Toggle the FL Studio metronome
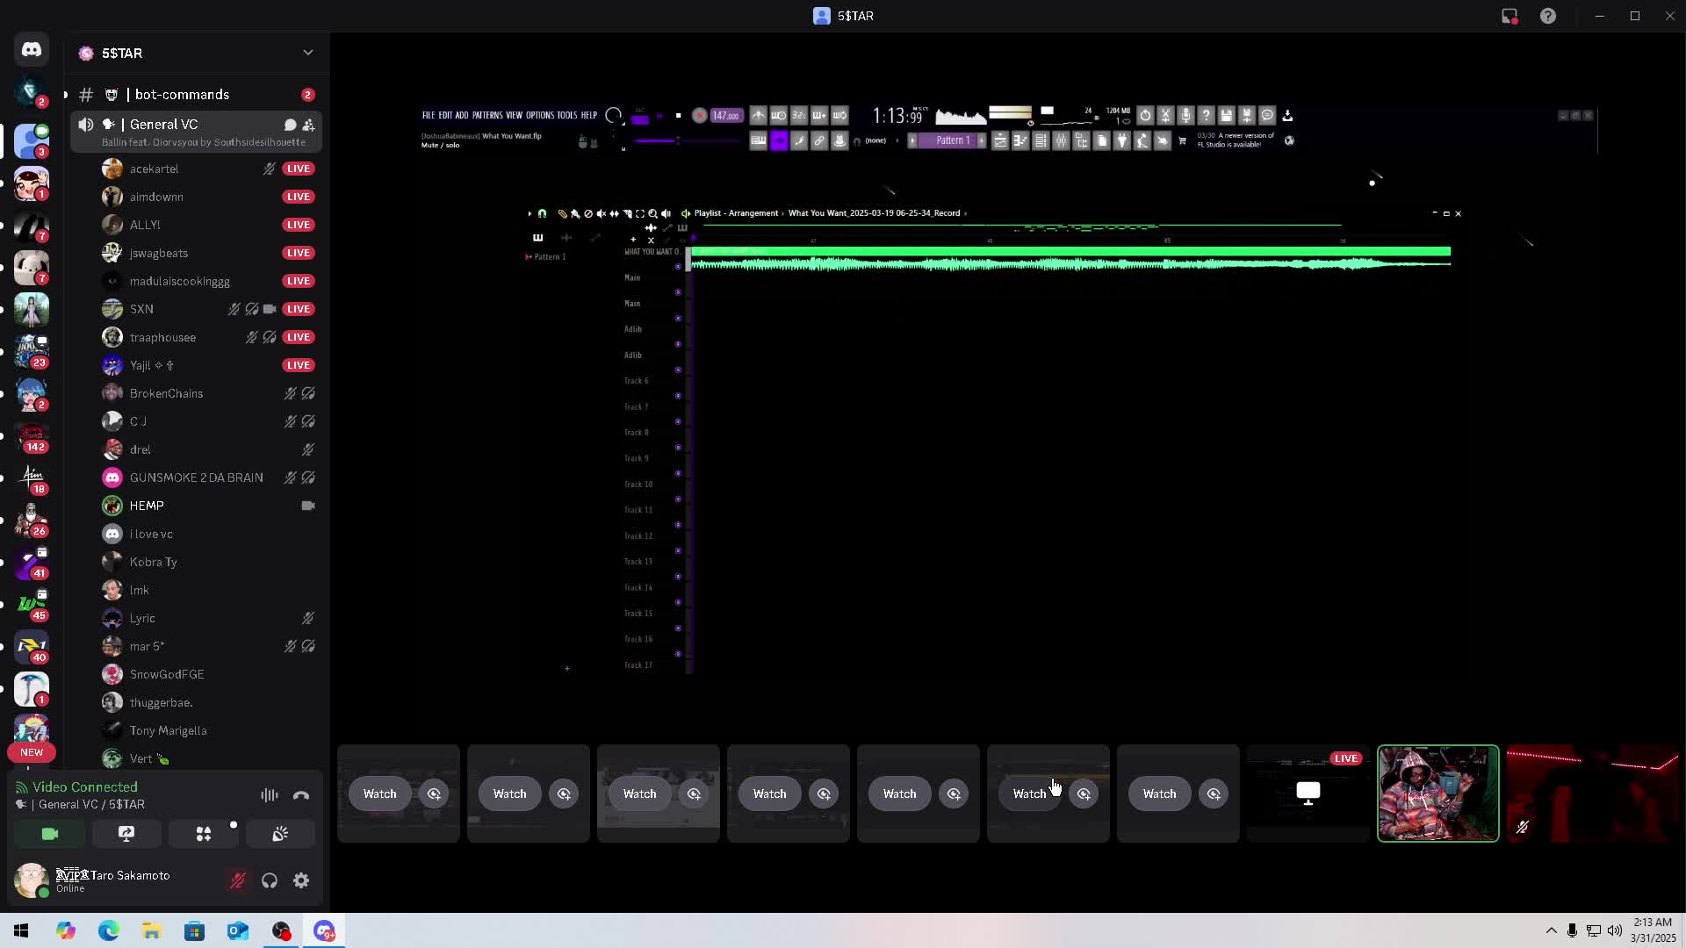 pos(759,115)
